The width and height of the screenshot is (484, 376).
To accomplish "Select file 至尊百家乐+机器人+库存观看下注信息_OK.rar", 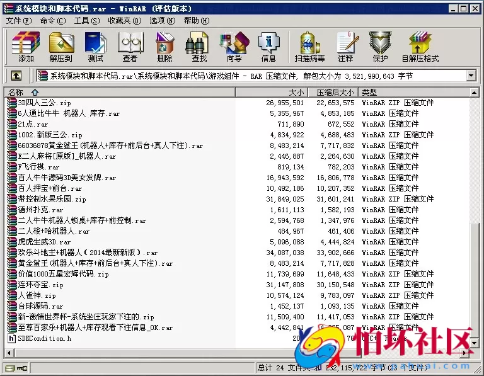I will (x=95, y=328).
